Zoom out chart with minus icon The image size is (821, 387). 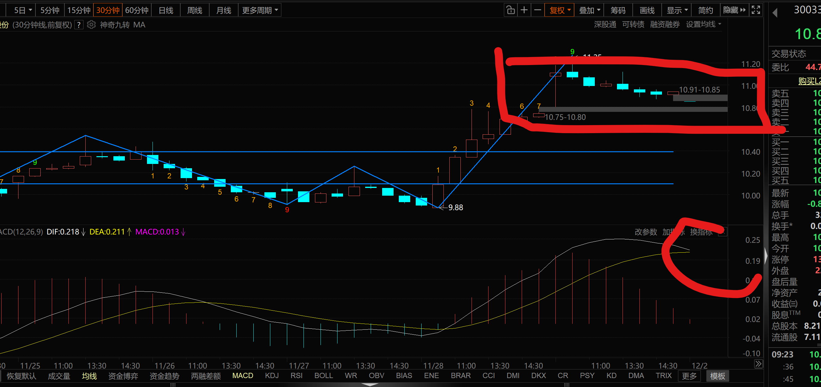coord(538,10)
